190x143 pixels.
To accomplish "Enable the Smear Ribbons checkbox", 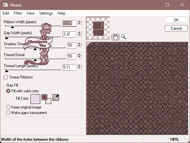I will click(6, 77).
